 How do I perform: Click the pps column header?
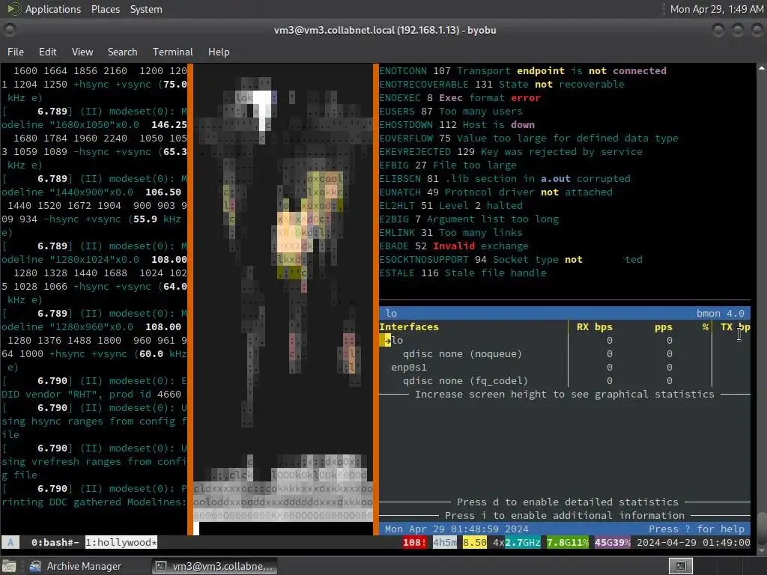(664, 326)
